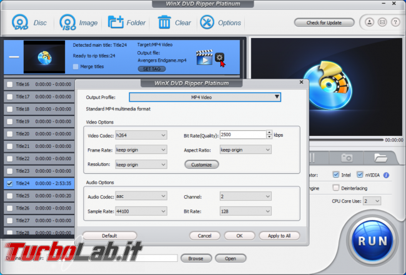
Task: Open the Aspect Ratio dropdown
Action: pyautogui.click(x=245, y=150)
